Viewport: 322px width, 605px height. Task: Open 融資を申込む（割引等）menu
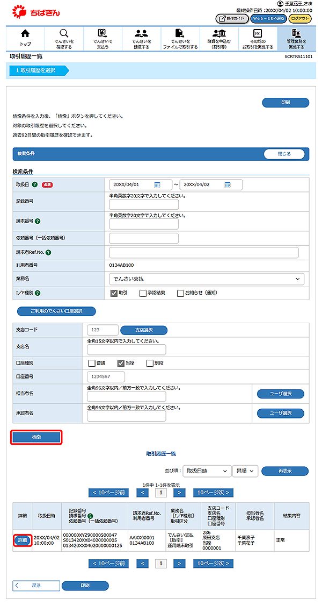[219, 39]
